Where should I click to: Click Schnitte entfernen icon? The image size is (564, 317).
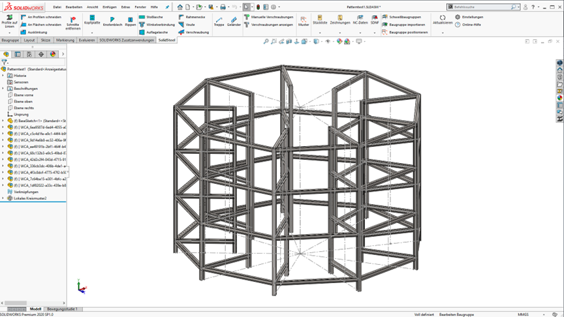click(x=72, y=20)
